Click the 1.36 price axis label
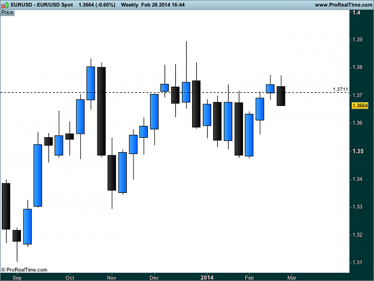 point(357,123)
